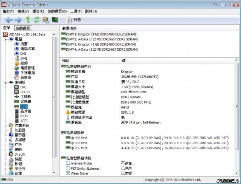Select 電腦名稱 in the tree
This screenshot has width=241, height=184.
pos(27,49)
